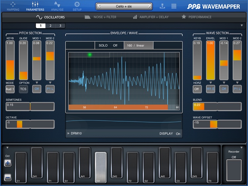Click orange wave position bar at 64
Image resolution: width=248 pixels, height=186 pixels.
(115, 107)
